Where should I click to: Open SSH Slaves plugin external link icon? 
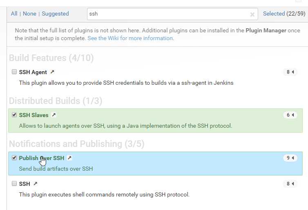(x=54, y=115)
